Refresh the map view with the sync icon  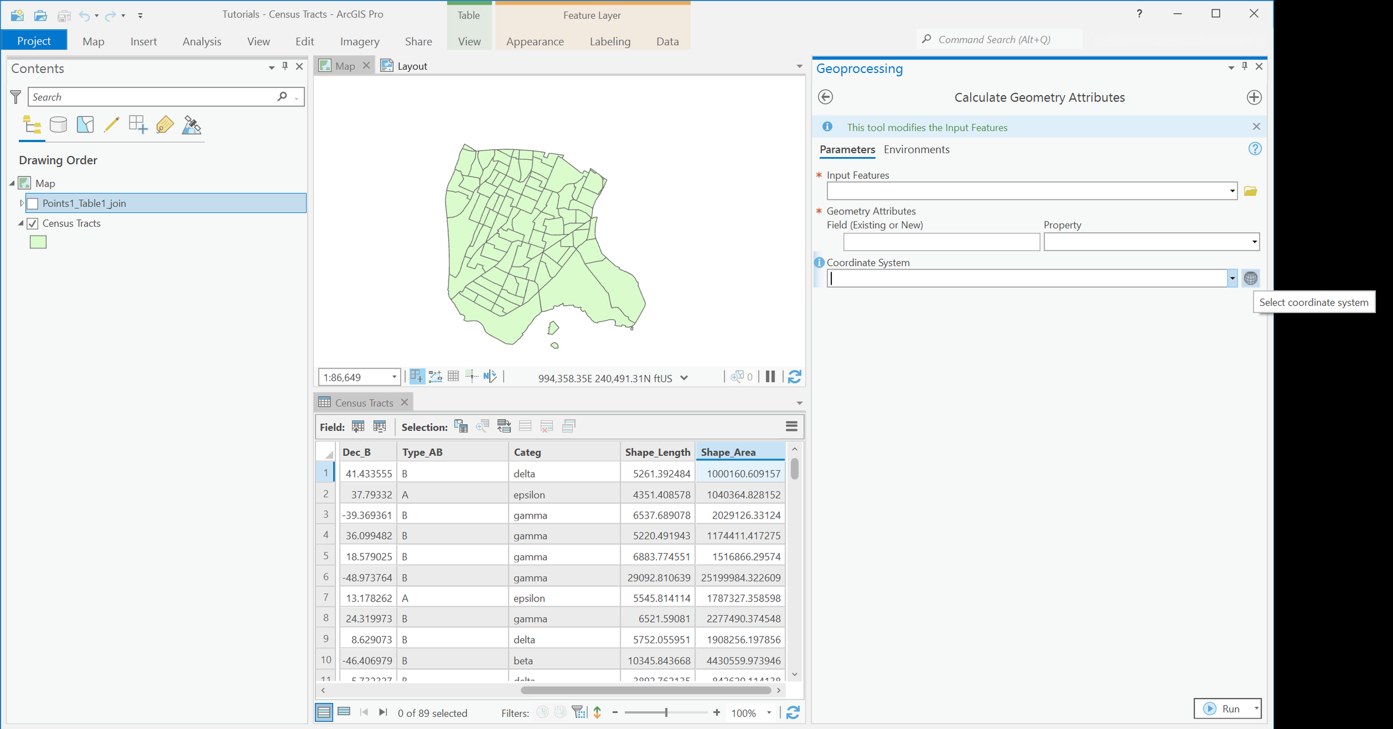tap(796, 377)
